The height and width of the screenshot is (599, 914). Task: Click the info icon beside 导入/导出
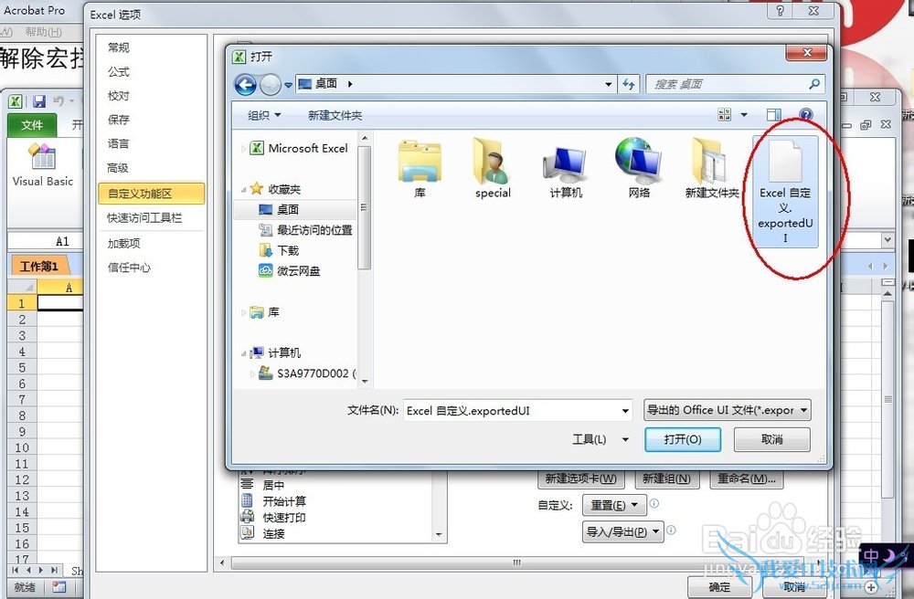click(671, 531)
